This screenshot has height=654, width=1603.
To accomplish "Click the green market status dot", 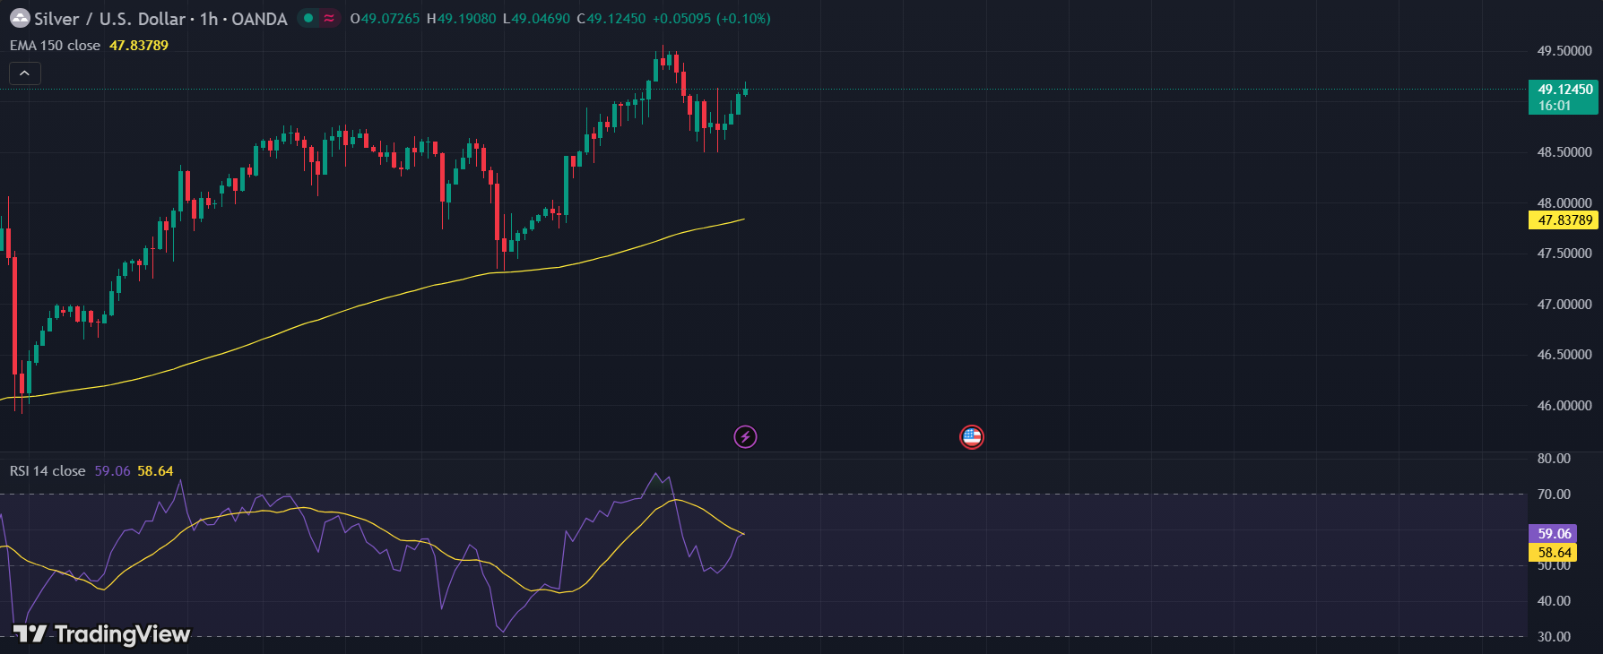I will (308, 18).
